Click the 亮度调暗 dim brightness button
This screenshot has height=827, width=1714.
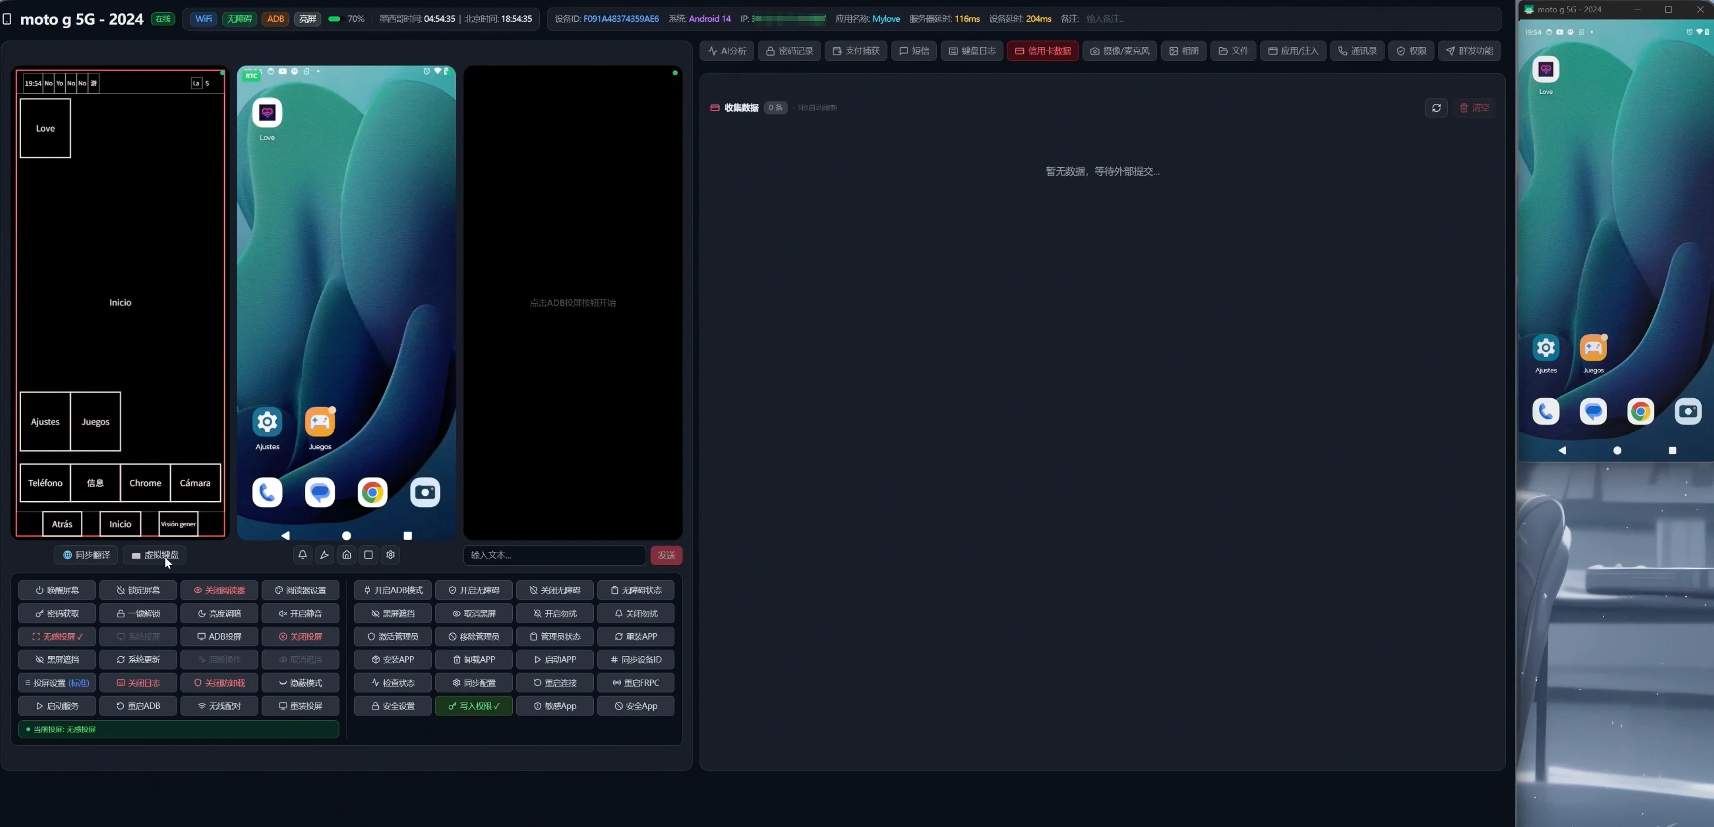219,613
